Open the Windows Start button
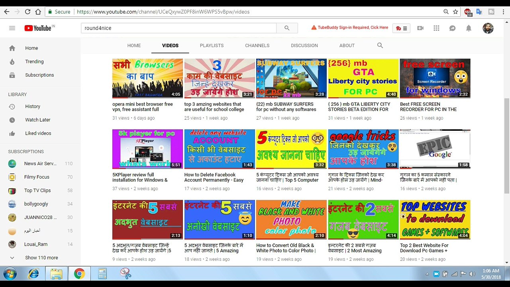This screenshot has width=510, height=287. pos(10,274)
